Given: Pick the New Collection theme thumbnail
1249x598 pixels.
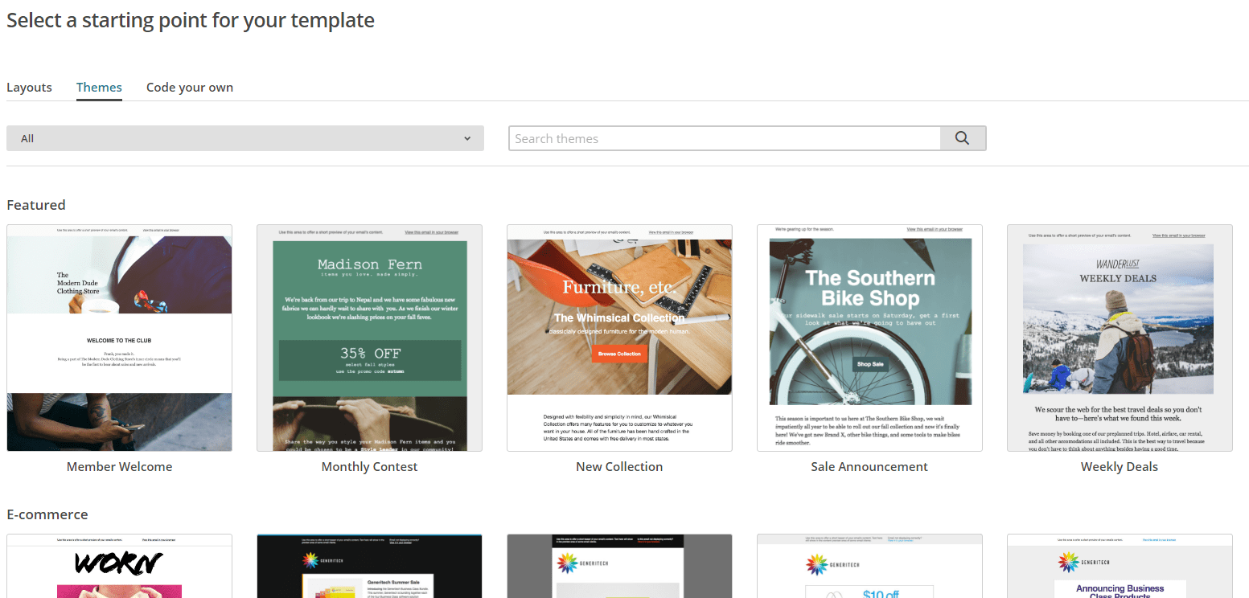Looking at the screenshot, I should point(619,338).
